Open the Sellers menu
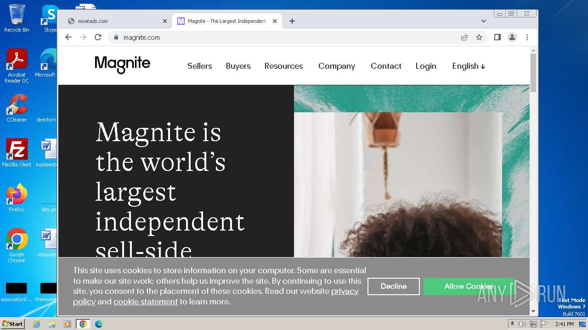588x330 pixels. tap(200, 66)
